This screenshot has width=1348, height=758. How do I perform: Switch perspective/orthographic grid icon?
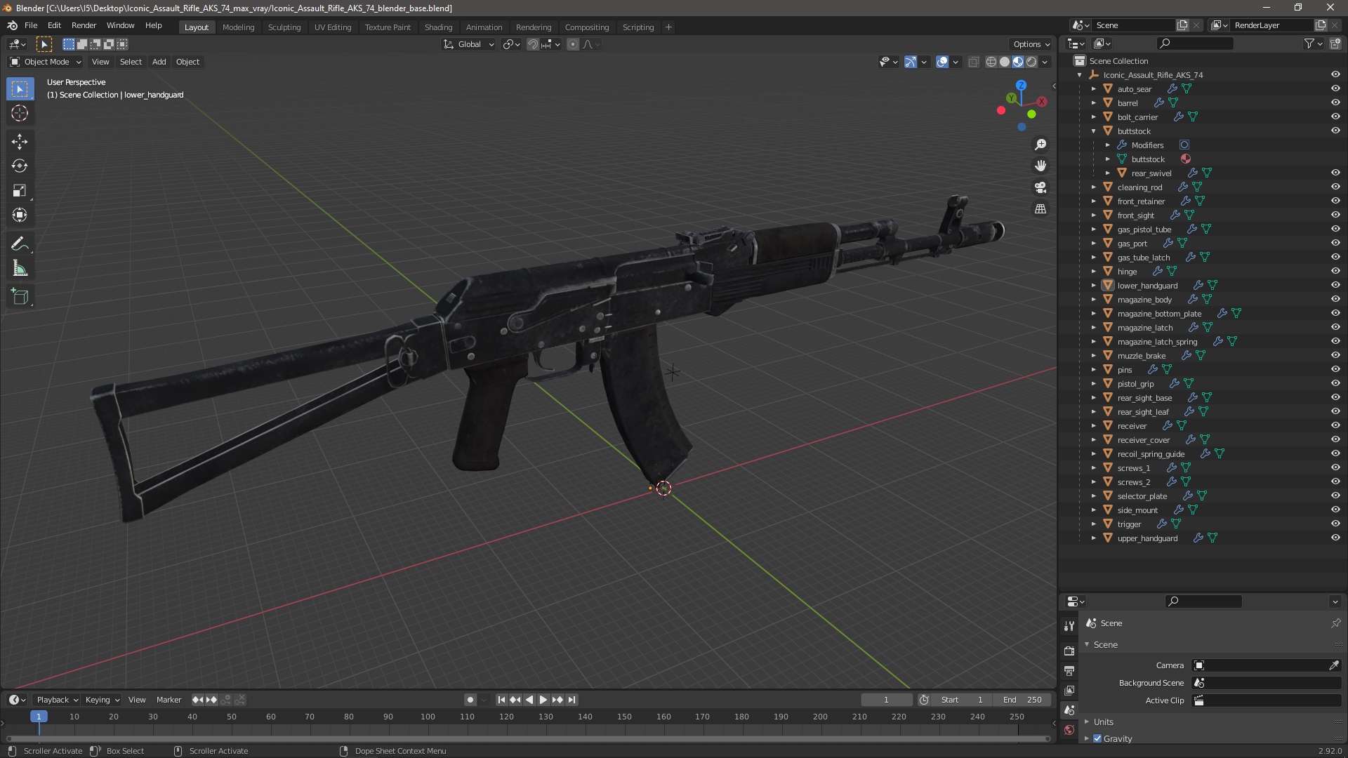(1040, 209)
